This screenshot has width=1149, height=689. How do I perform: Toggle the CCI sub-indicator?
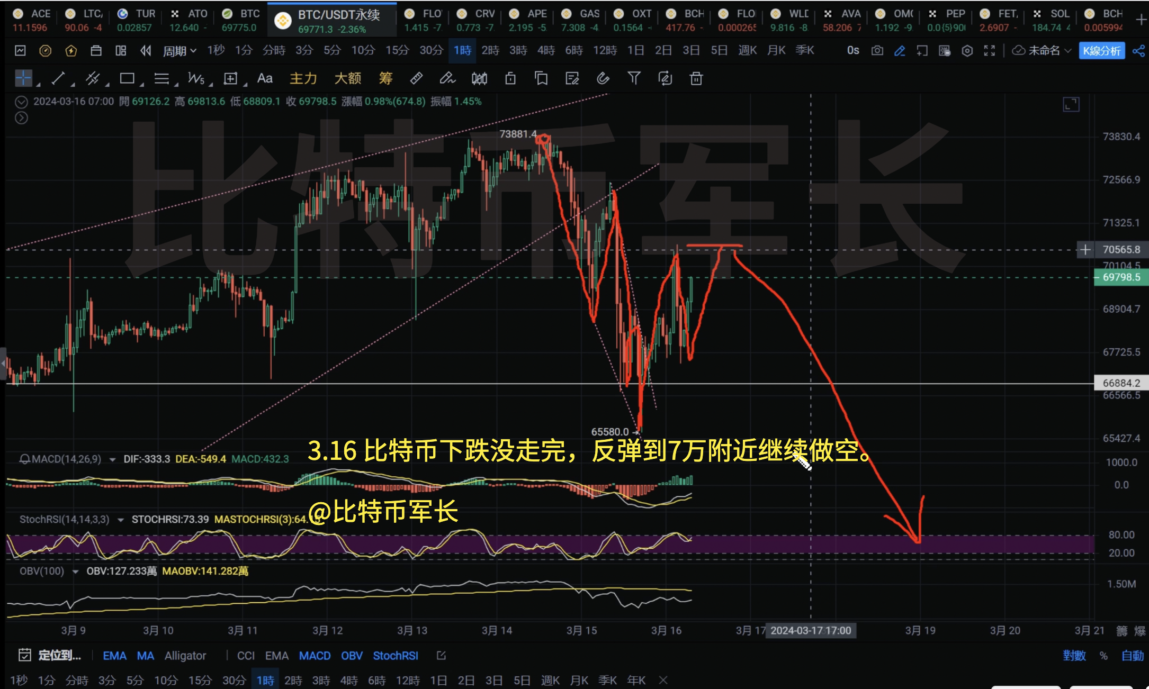(246, 656)
